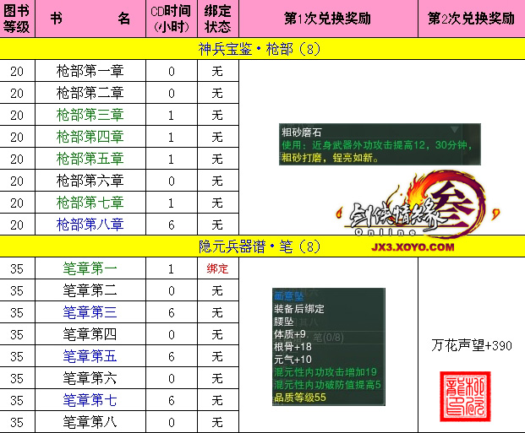Select the 神兵宝鉴・枪部 (8) section title
Viewport: 525px width, 433px height.
point(261,49)
